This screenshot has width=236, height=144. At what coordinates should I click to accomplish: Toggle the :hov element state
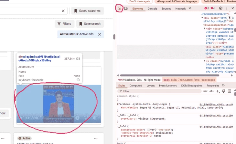pos(205,91)
